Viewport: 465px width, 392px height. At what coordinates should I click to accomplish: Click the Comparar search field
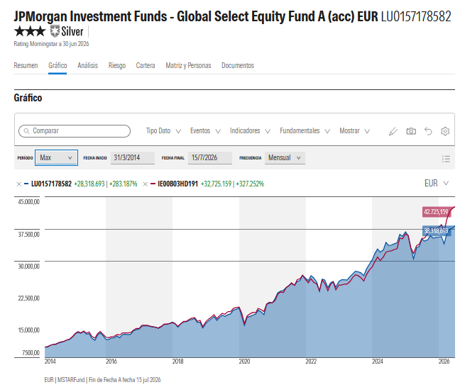[75, 131]
